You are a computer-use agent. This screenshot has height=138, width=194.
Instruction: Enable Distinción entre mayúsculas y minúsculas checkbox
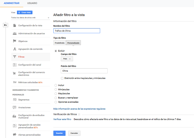coord(62,78)
